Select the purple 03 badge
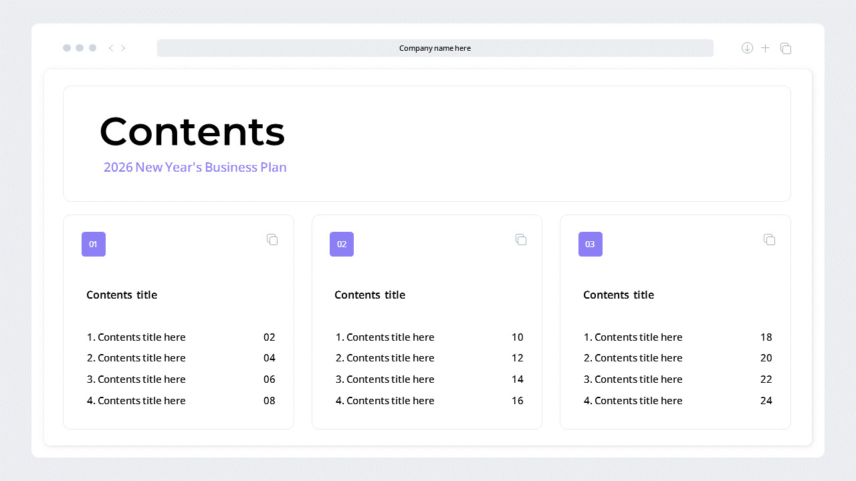 [x=590, y=244]
